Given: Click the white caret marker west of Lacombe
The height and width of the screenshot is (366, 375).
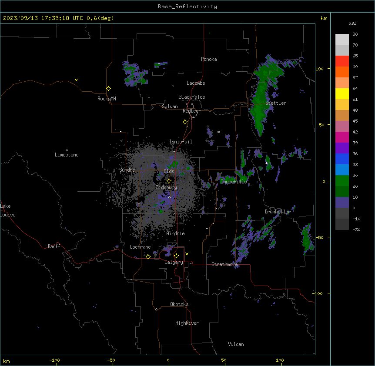Looking at the screenshot, I should [173, 86].
